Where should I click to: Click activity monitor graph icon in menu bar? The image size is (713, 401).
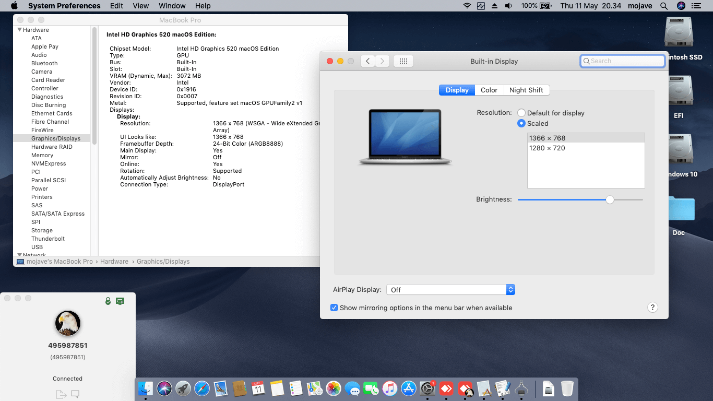pos(481,6)
